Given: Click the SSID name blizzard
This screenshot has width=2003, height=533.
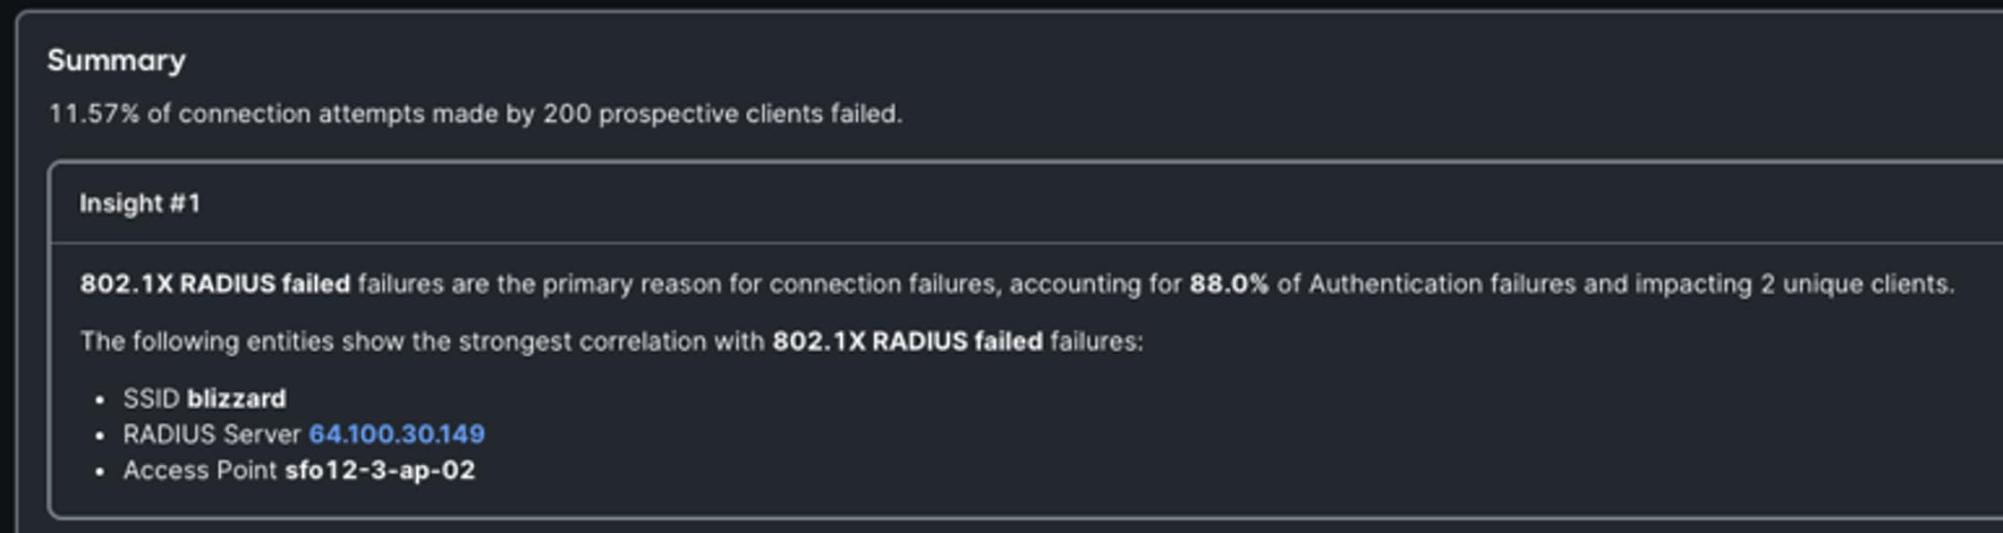Looking at the screenshot, I should [237, 399].
